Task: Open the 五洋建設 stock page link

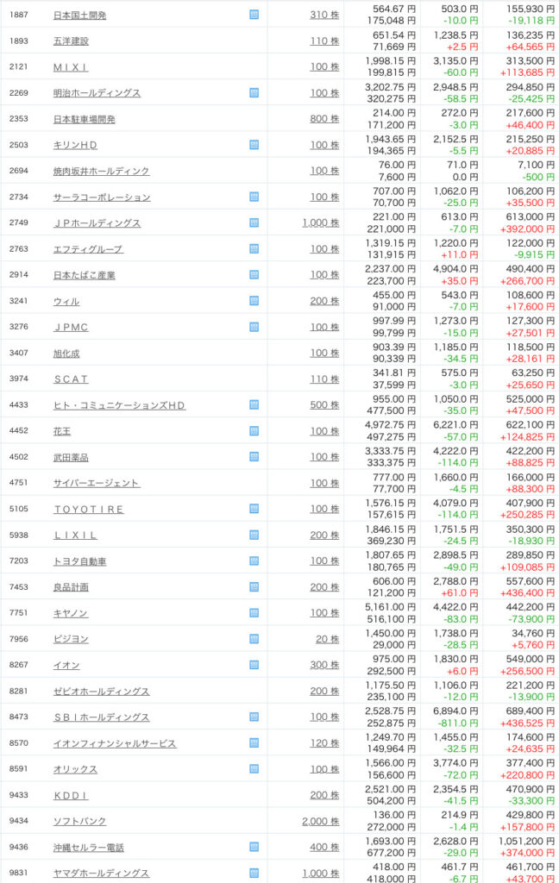Action: [x=71, y=41]
